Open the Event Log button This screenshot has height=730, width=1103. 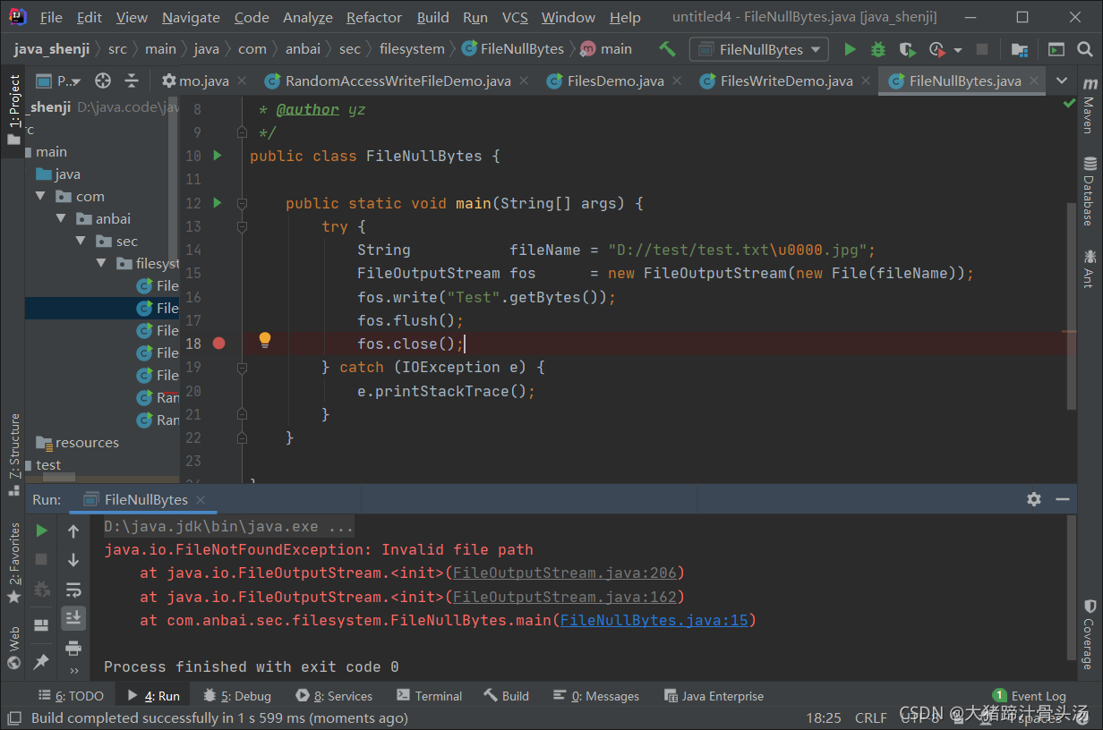point(1030,695)
